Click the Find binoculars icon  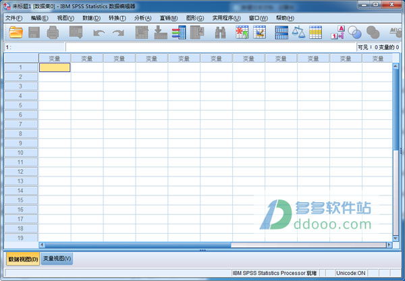[x=220, y=33]
